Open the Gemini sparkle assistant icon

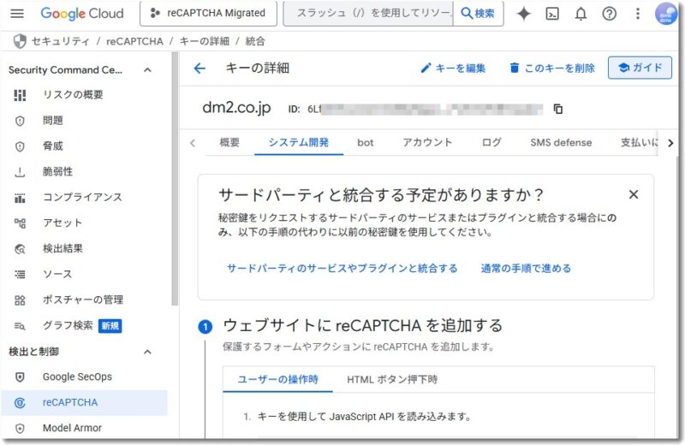[x=524, y=14]
